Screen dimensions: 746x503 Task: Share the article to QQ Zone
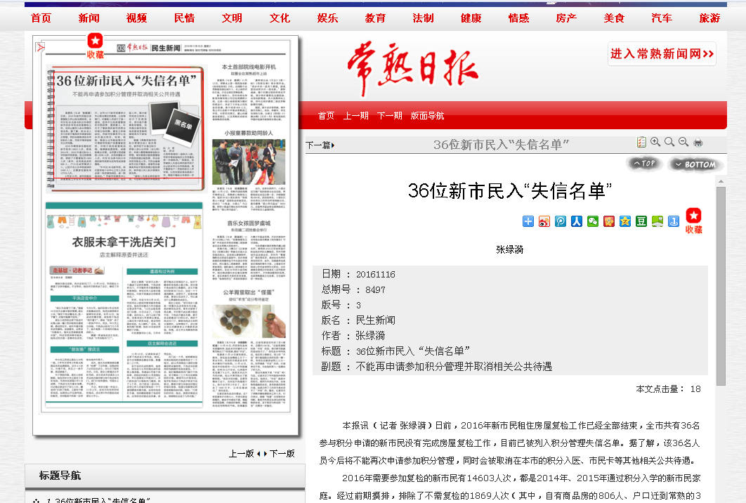[625, 221]
